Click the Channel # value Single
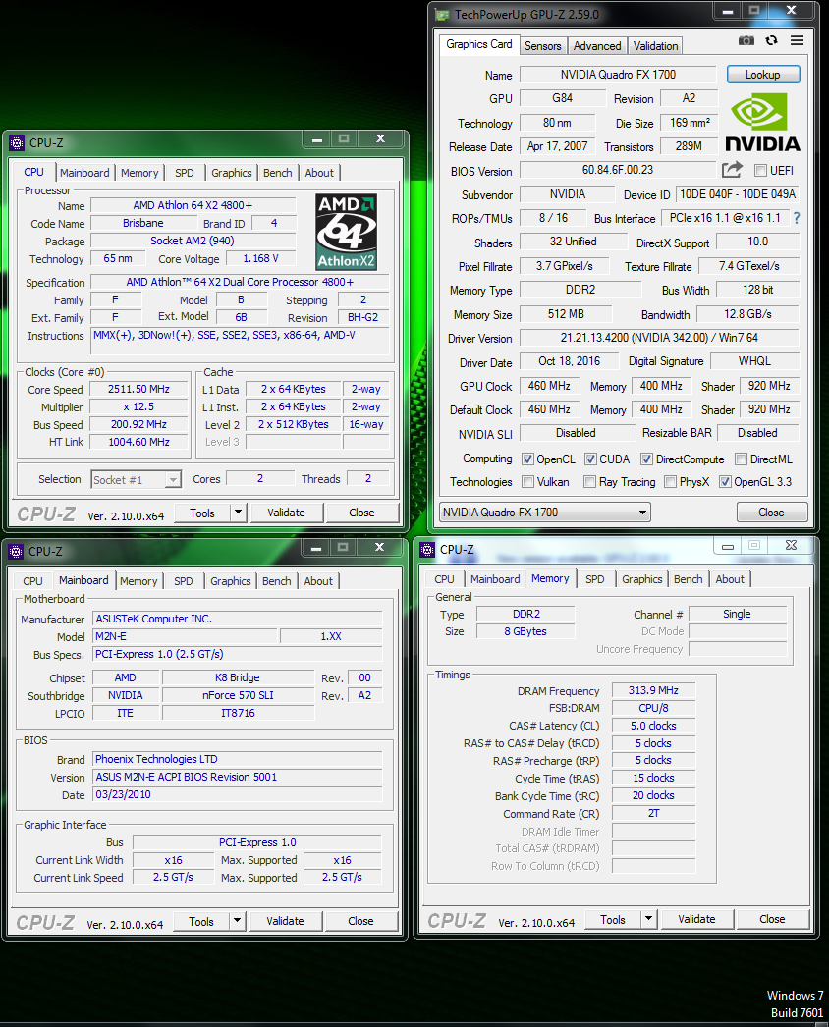The width and height of the screenshot is (829, 1027). point(738,614)
